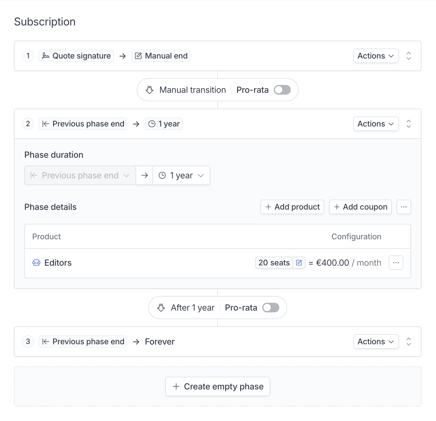Open the ellipsis menu on the Editors row
Viewport: 436px width, 421px height.
pyautogui.click(x=396, y=263)
